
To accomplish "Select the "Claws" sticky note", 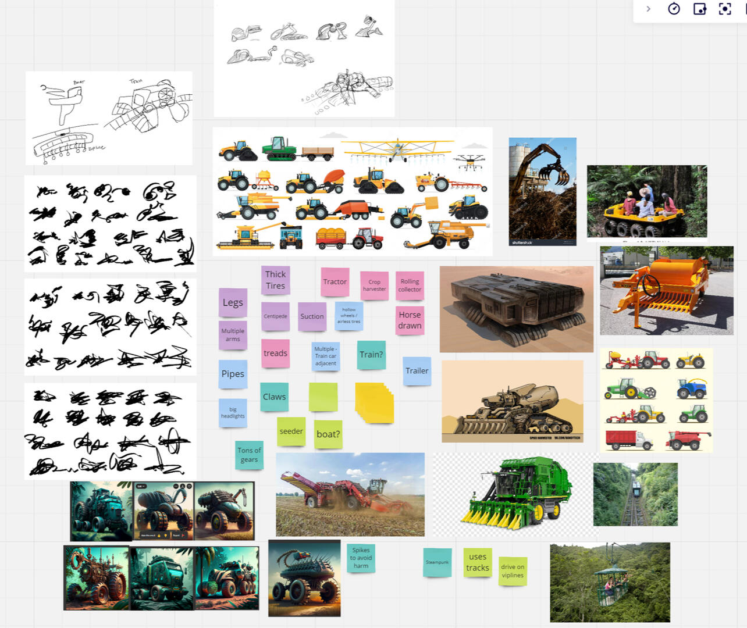I will [274, 396].
